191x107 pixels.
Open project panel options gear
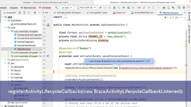pos(35,12)
